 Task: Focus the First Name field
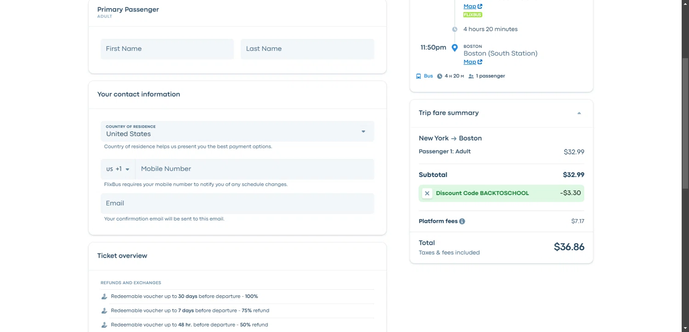(167, 49)
